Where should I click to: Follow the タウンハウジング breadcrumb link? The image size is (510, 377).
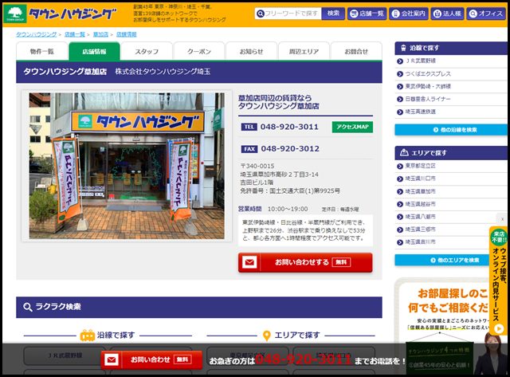(37, 34)
